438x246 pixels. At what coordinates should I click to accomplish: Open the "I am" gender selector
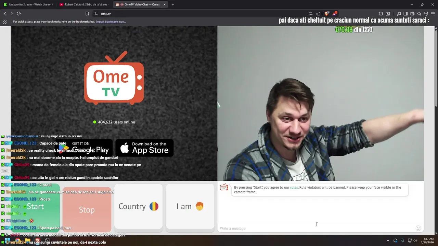[190, 206]
